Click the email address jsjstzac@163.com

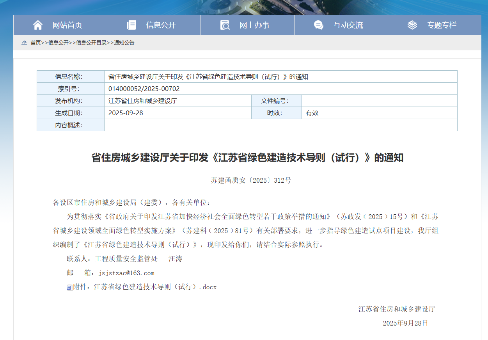(126, 273)
